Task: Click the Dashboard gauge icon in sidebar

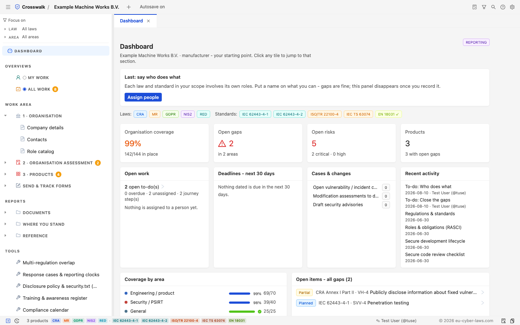Action: [x=10, y=51]
